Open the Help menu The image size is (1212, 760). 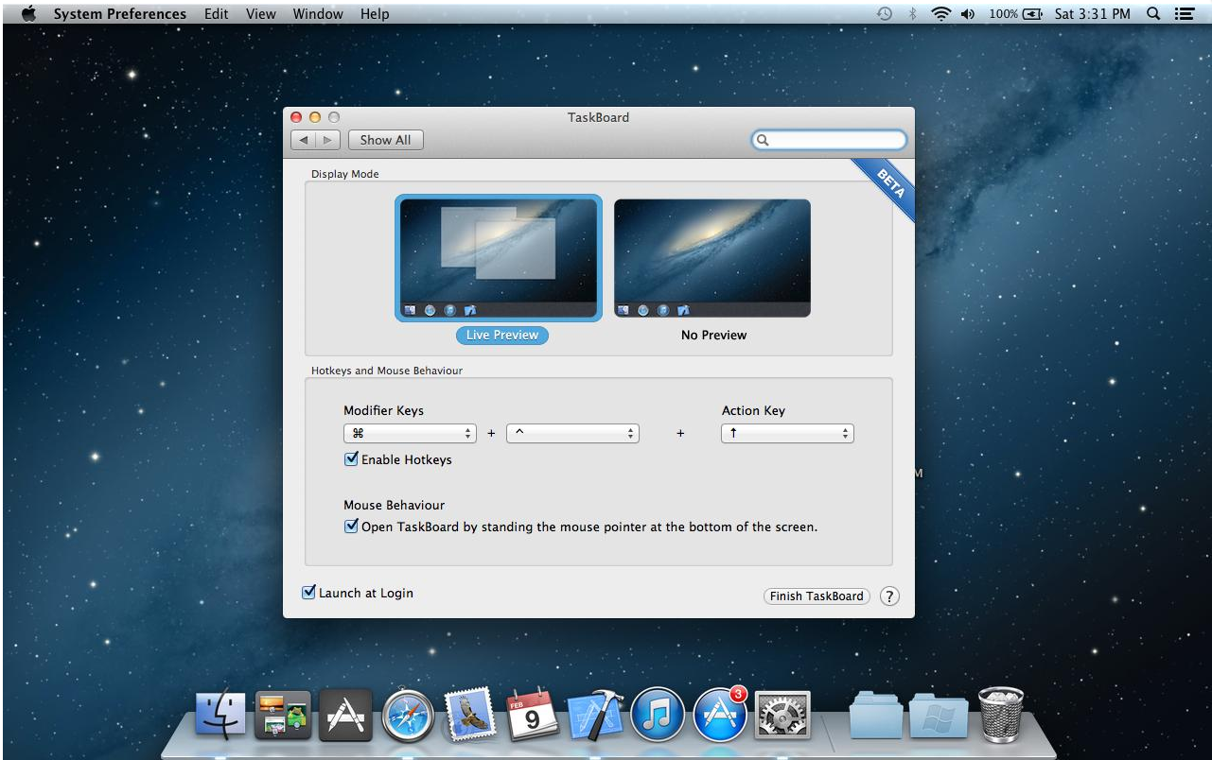pos(375,13)
